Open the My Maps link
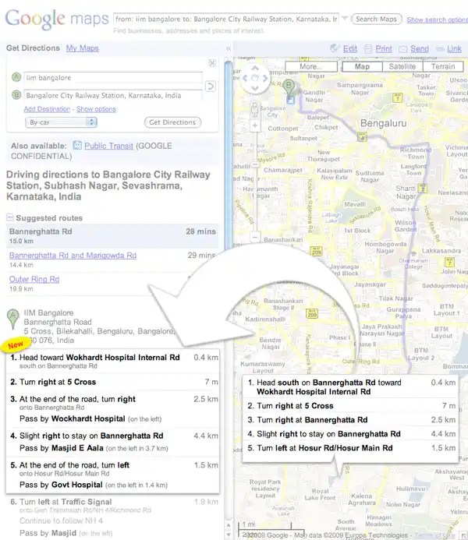The height and width of the screenshot is (540, 468). click(x=83, y=48)
